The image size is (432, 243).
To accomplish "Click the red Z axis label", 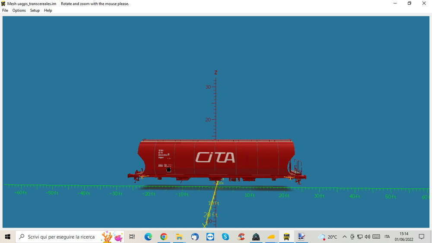I will pyautogui.click(x=216, y=72).
